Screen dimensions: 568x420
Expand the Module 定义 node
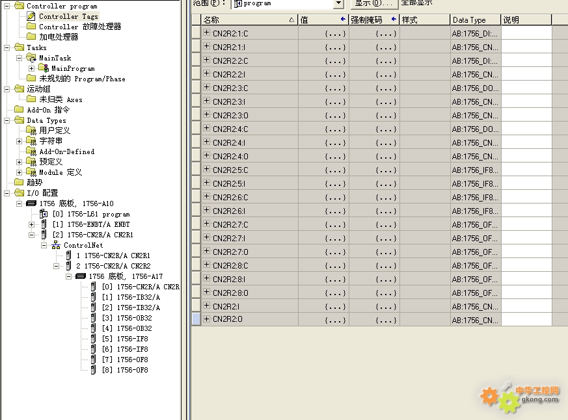20,172
